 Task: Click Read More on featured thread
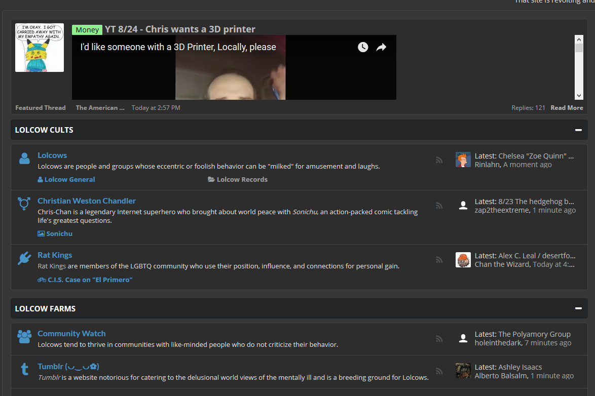tap(567, 108)
